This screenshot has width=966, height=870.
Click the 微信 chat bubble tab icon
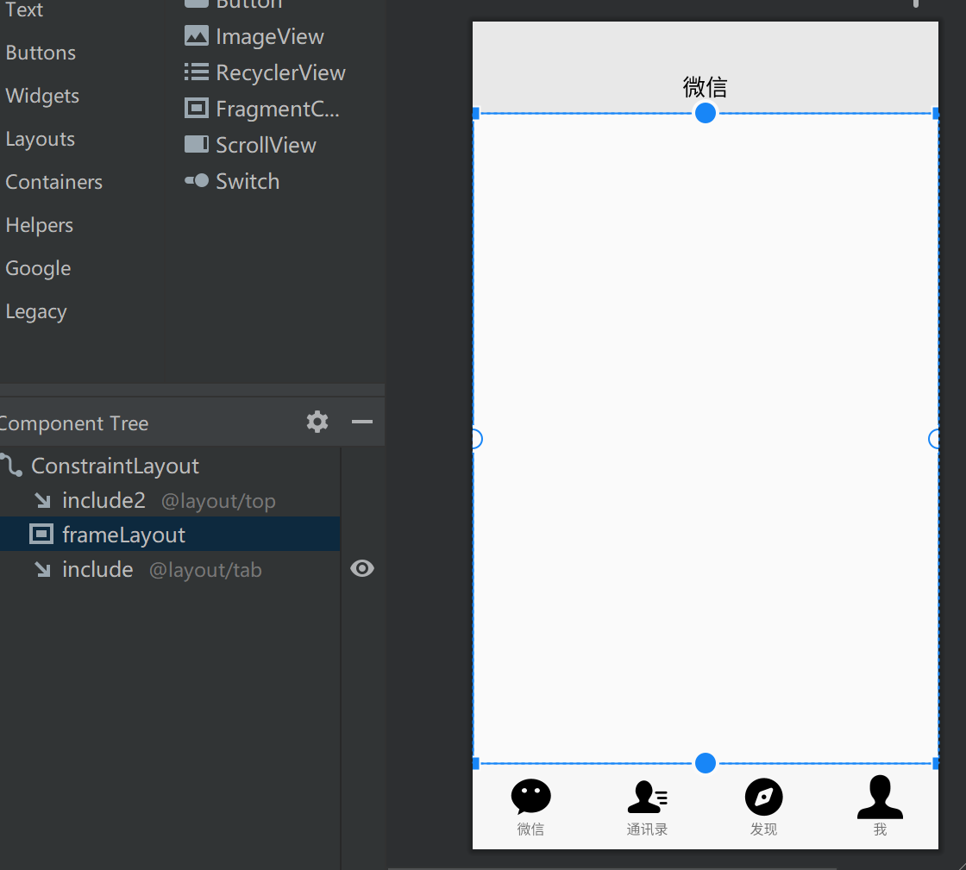(531, 797)
